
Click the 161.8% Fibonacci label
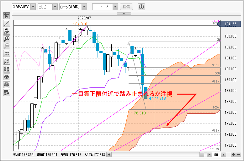coord(215,149)
